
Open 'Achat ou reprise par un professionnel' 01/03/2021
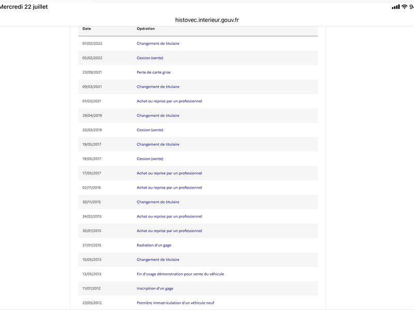coord(169,101)
